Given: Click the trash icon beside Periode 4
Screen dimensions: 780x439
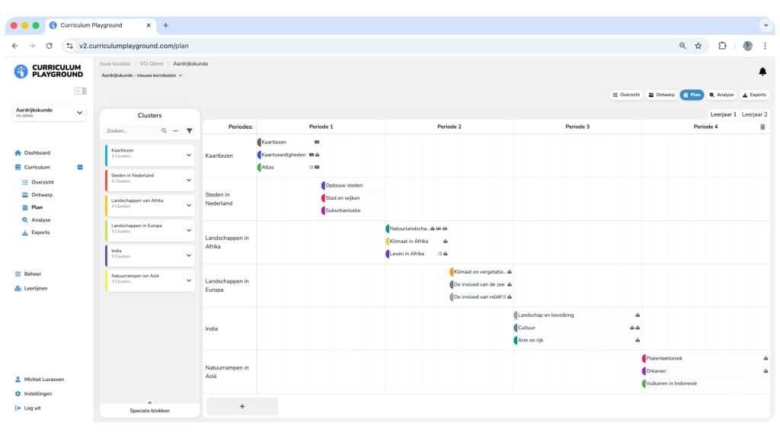Looking at the screenshot, I should coord(763,127).
